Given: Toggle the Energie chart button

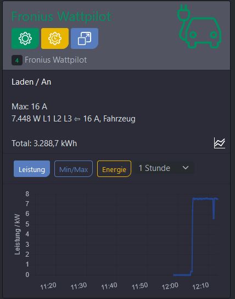Looking at the screenshot, I should [x=114, y=169].
